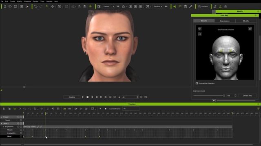Click the left eyebrow green marker on face diagram
The width and height of the screenshot is (261, 146).
(x=221, y=50)
